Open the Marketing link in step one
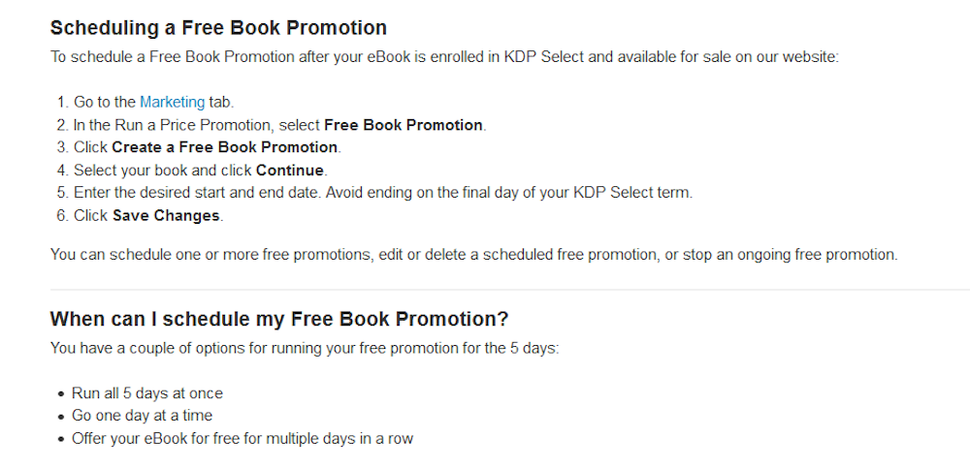The width and height of the screenshot is (970, 469). 172,102
